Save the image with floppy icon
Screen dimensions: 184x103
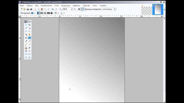28,9
